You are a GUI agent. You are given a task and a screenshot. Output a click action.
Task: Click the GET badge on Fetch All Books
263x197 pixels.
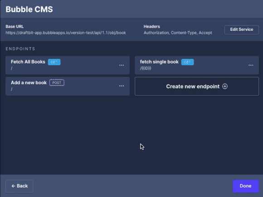point(54,62)
